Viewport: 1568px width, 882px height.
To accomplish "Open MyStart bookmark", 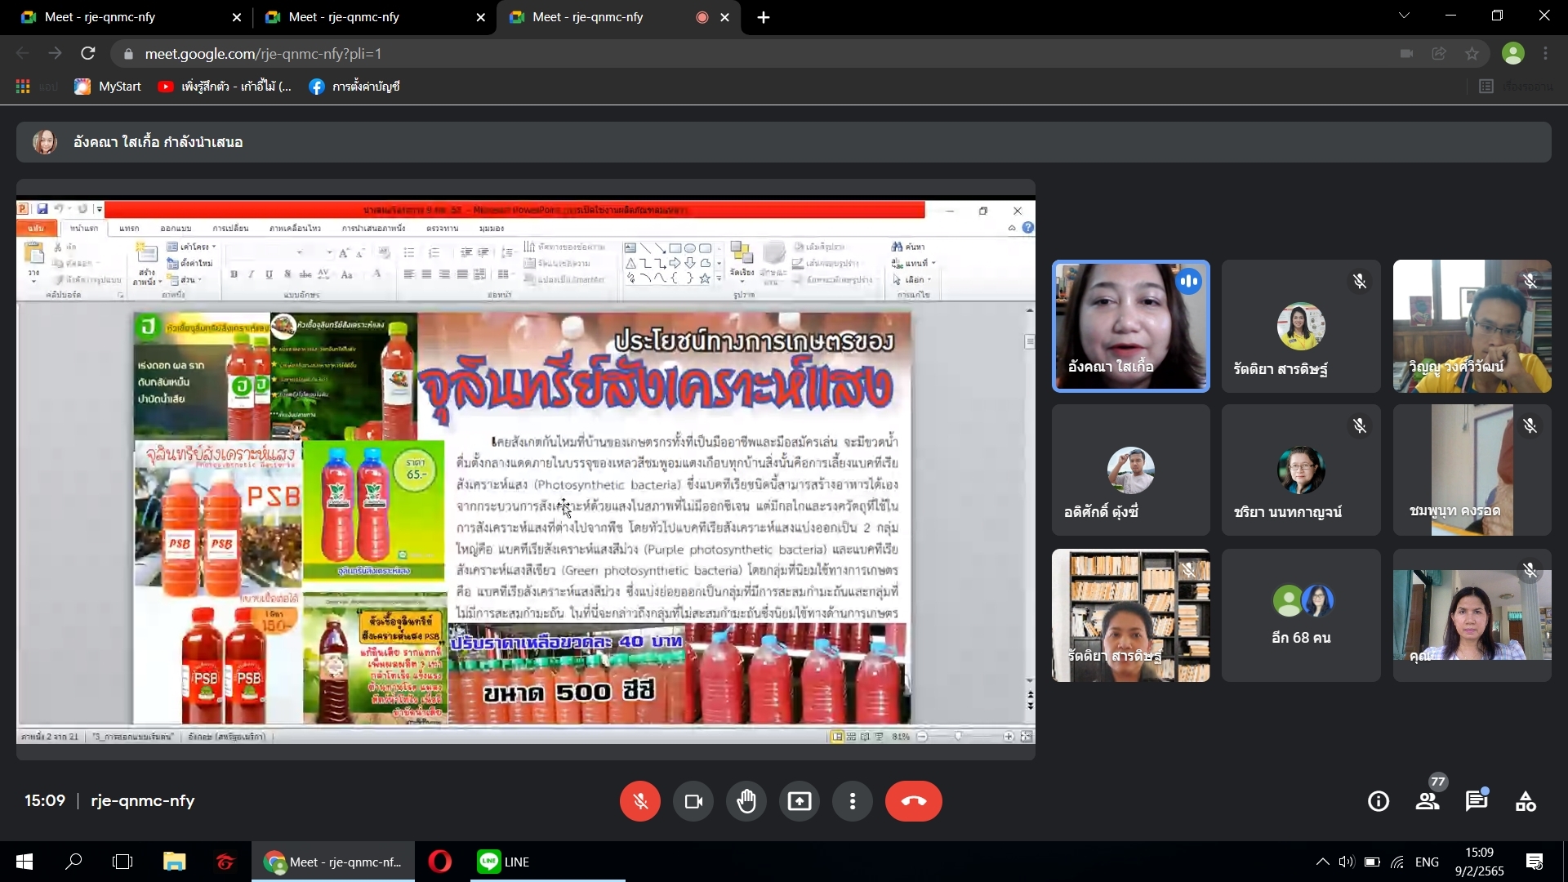I will 108,87.
